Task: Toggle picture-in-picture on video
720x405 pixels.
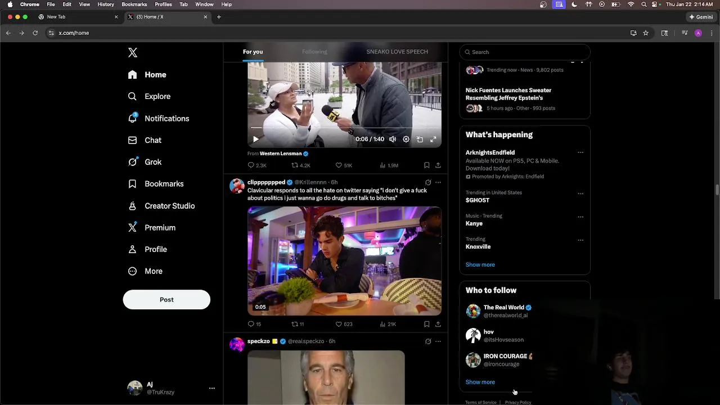Action: pyautogui.click(x=420, y=139)
